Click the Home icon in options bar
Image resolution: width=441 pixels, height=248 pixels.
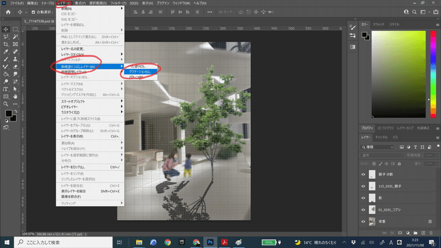(8, 12)
